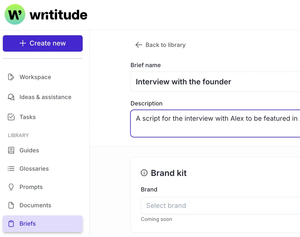Click the Documents page icon
This screenshot has width=300, height=237.
click(11, 205)
